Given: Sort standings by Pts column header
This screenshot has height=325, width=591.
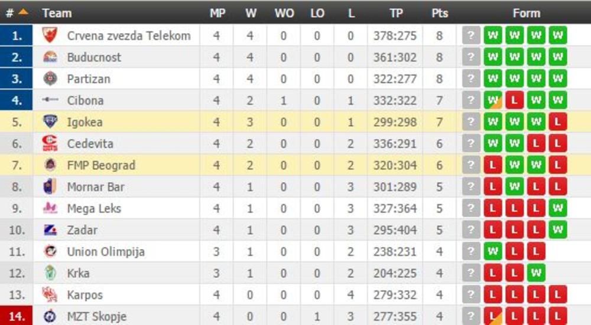Looking at the screenshot, I should pos(439,13).
